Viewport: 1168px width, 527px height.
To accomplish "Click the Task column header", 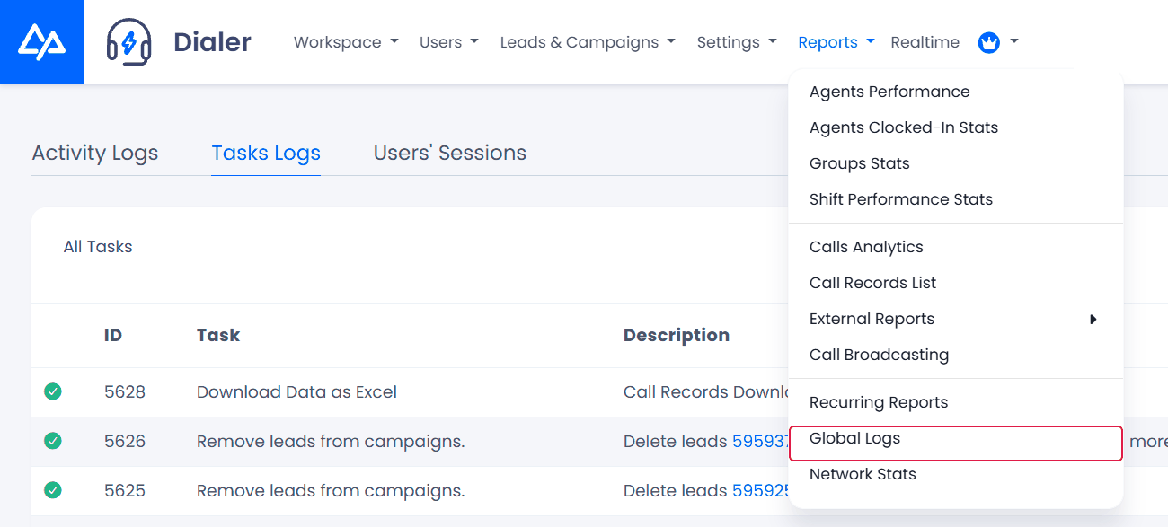I will point(218,336).
